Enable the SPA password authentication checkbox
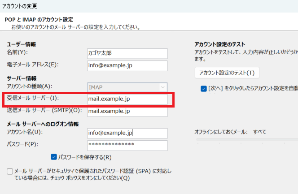The height and width of the screenshot is (194, 298). tap(10, 171)
